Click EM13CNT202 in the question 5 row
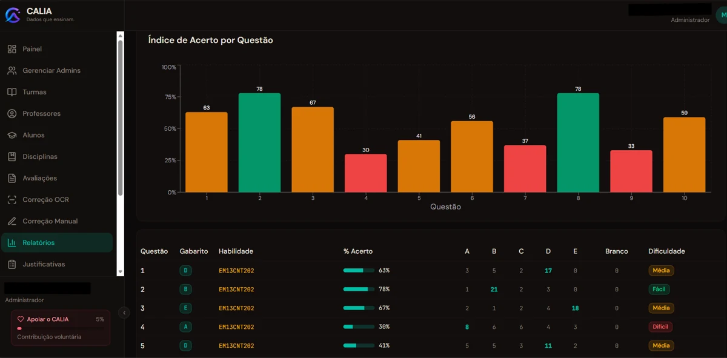Viewport: 727px width, 358px height. [x=236, y=346]
